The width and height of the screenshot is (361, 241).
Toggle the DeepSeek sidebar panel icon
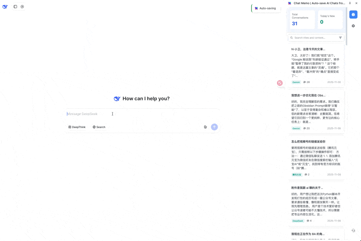click(15, 7)
